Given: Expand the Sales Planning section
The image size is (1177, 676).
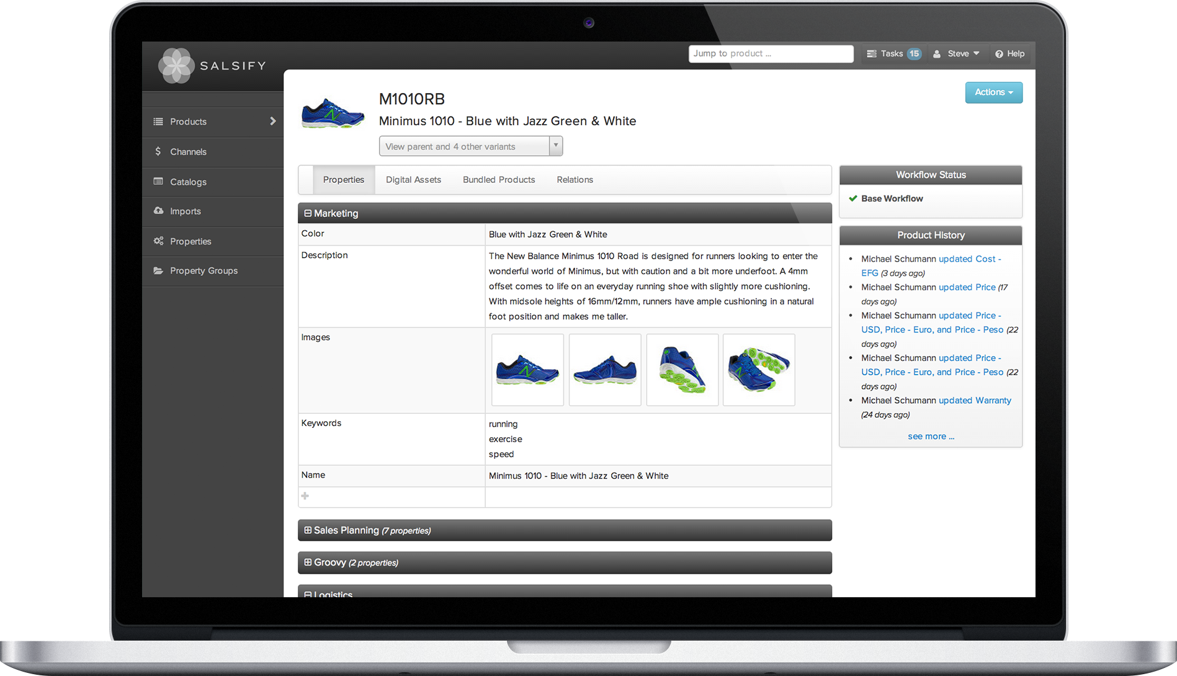Looking at the screenshot, I should point(308,530).
